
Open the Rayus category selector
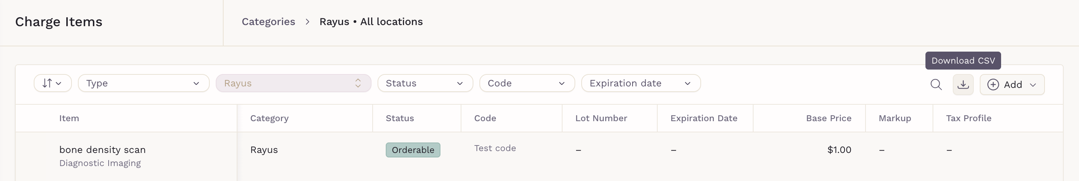293,83
